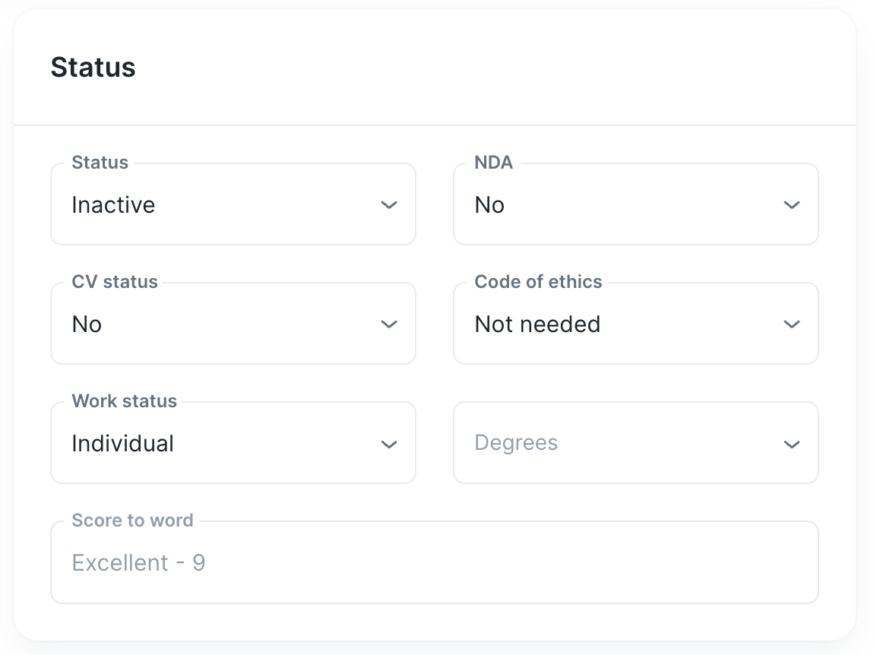Open the Status dropdown showing Inactive
Screen dimensions: 877x655
233,204
